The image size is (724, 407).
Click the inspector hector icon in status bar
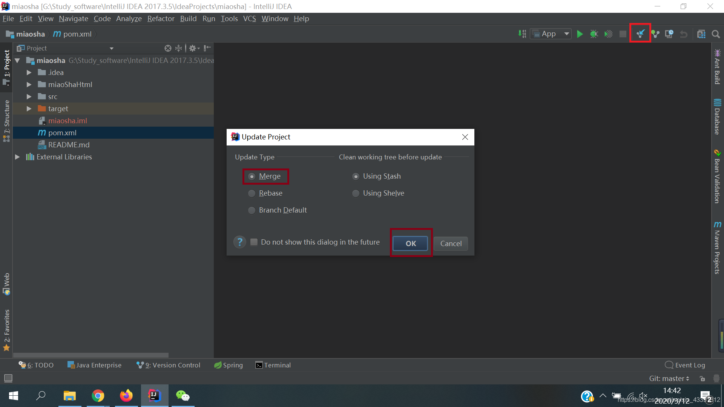point(716,378)
